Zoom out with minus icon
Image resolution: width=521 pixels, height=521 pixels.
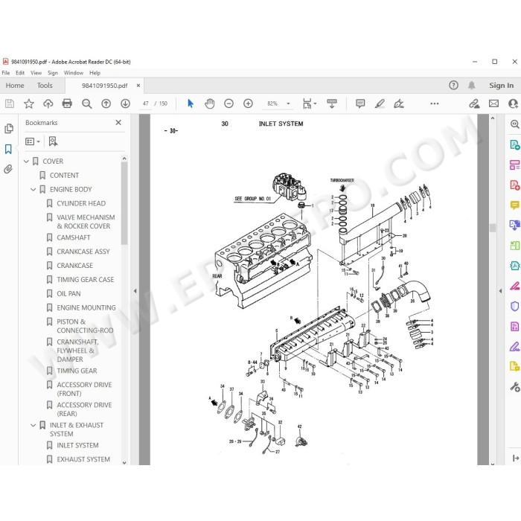pos(228,103)
